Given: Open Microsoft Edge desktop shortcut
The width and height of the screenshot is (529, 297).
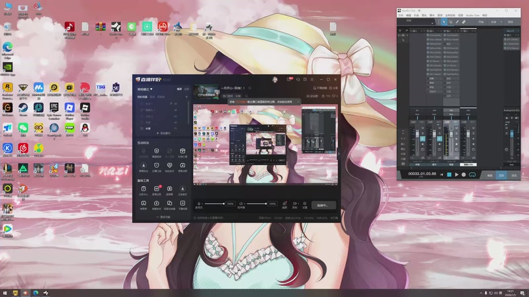Looking at the screenshot, I should coord(7,47).
